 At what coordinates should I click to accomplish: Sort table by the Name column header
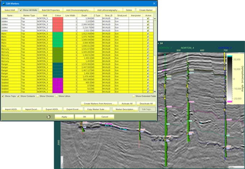(x=10, y=15)
